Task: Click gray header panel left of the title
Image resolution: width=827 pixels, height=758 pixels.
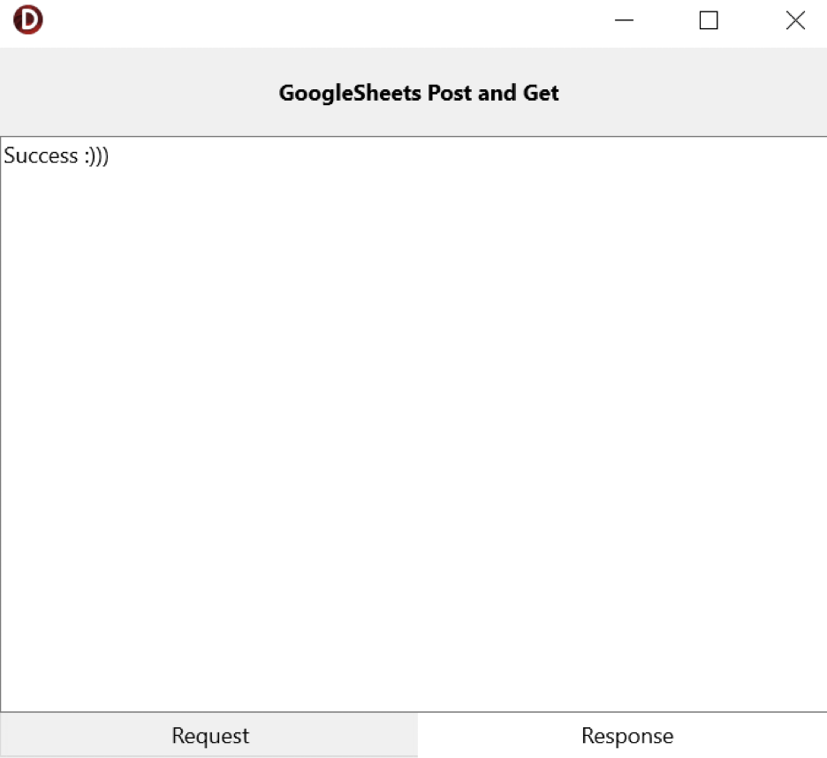Action: click(x=133, y=93)
